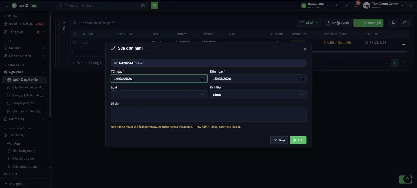
Task: Open Chính sách nghỉ phép in the sidebar
Action: [27, 111]
